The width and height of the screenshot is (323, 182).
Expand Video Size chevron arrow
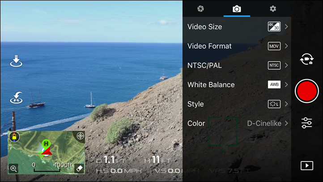[x=286, y=26]
